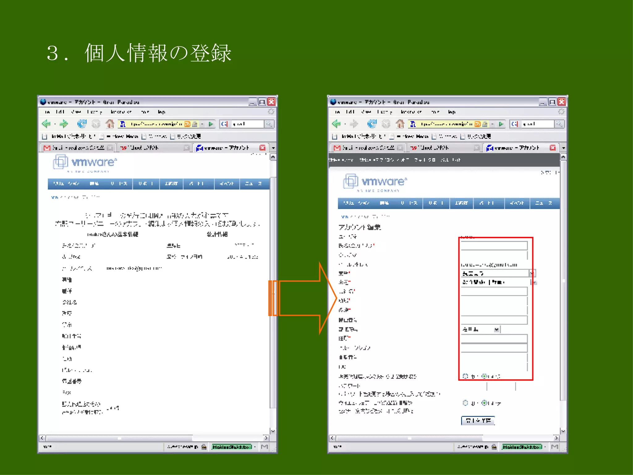Click RSS feed icon in right address bar

click(478, 124)
